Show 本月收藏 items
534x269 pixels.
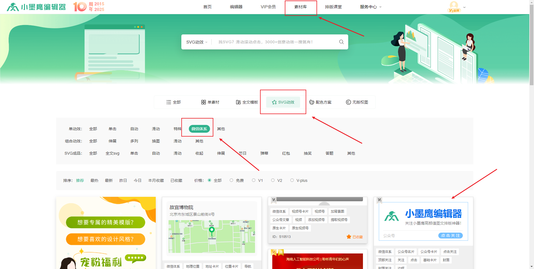coord(156,180)
